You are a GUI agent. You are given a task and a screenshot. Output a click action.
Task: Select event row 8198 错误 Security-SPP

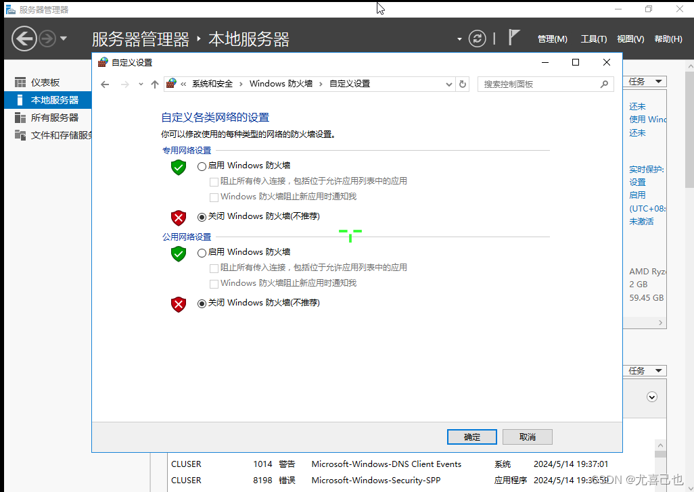pyautogui.click(x=411, y=480)
